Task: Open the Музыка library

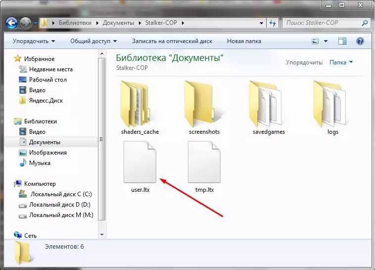Action: click(x=40, y=163)
